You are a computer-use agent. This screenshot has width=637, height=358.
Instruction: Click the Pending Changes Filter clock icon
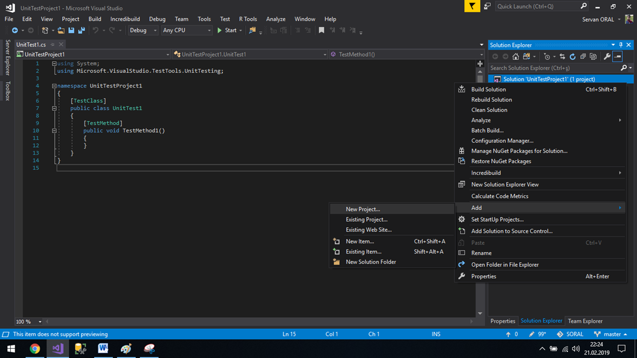click(547, 57)
